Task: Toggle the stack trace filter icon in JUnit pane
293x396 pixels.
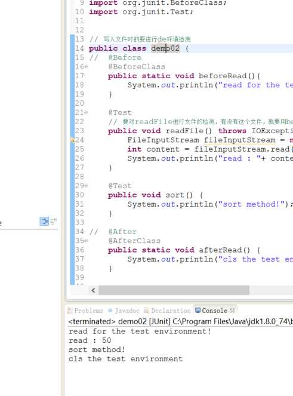Action: [44, 222]
